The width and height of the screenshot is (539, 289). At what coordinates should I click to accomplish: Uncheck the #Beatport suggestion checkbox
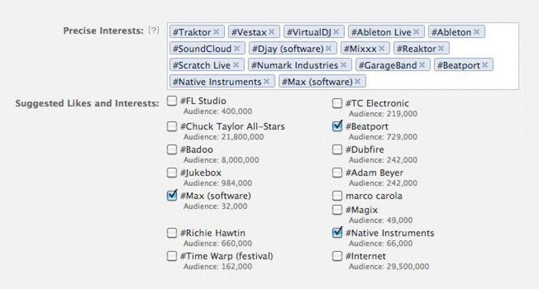pos(337,126)
